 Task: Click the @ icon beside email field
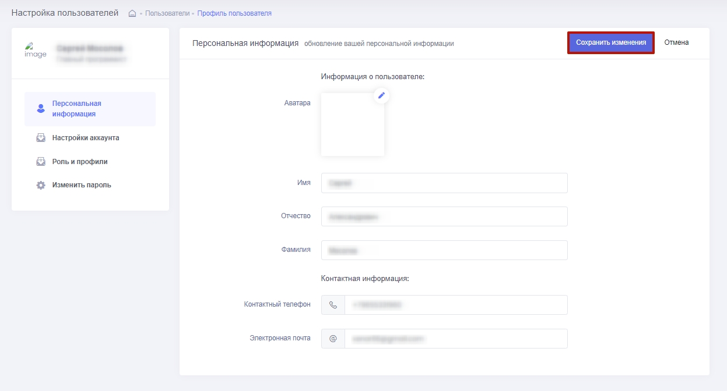point(333,339)
